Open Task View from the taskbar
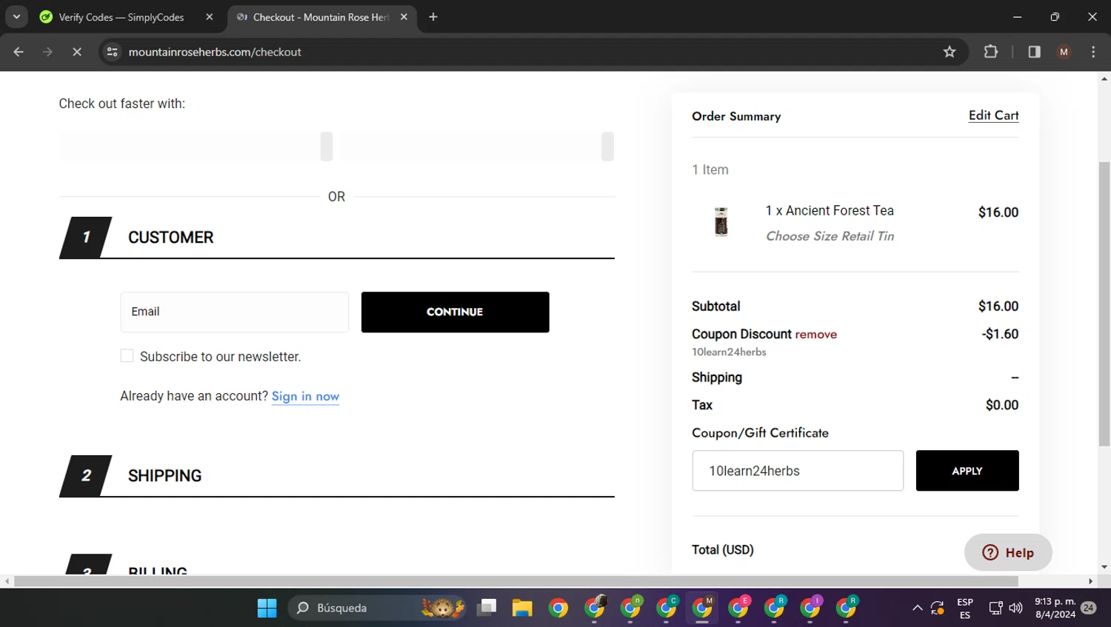The image size is (1111, 627). [x=486, y=608]
